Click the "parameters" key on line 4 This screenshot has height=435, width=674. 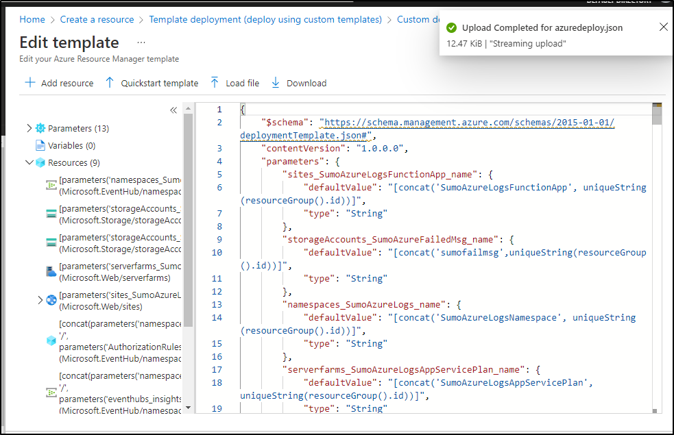pyautogui.click(x=293, y=162)
